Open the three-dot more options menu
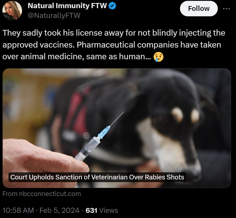 (226, 9)
